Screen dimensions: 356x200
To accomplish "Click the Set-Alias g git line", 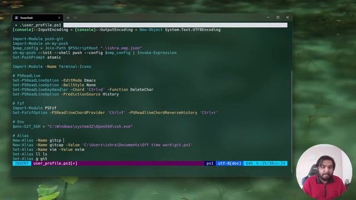I will (x=29, y=159).
